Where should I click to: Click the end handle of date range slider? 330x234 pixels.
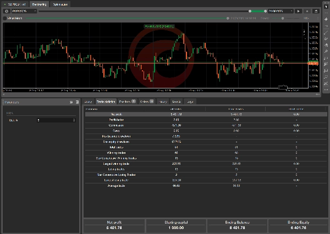265,11
